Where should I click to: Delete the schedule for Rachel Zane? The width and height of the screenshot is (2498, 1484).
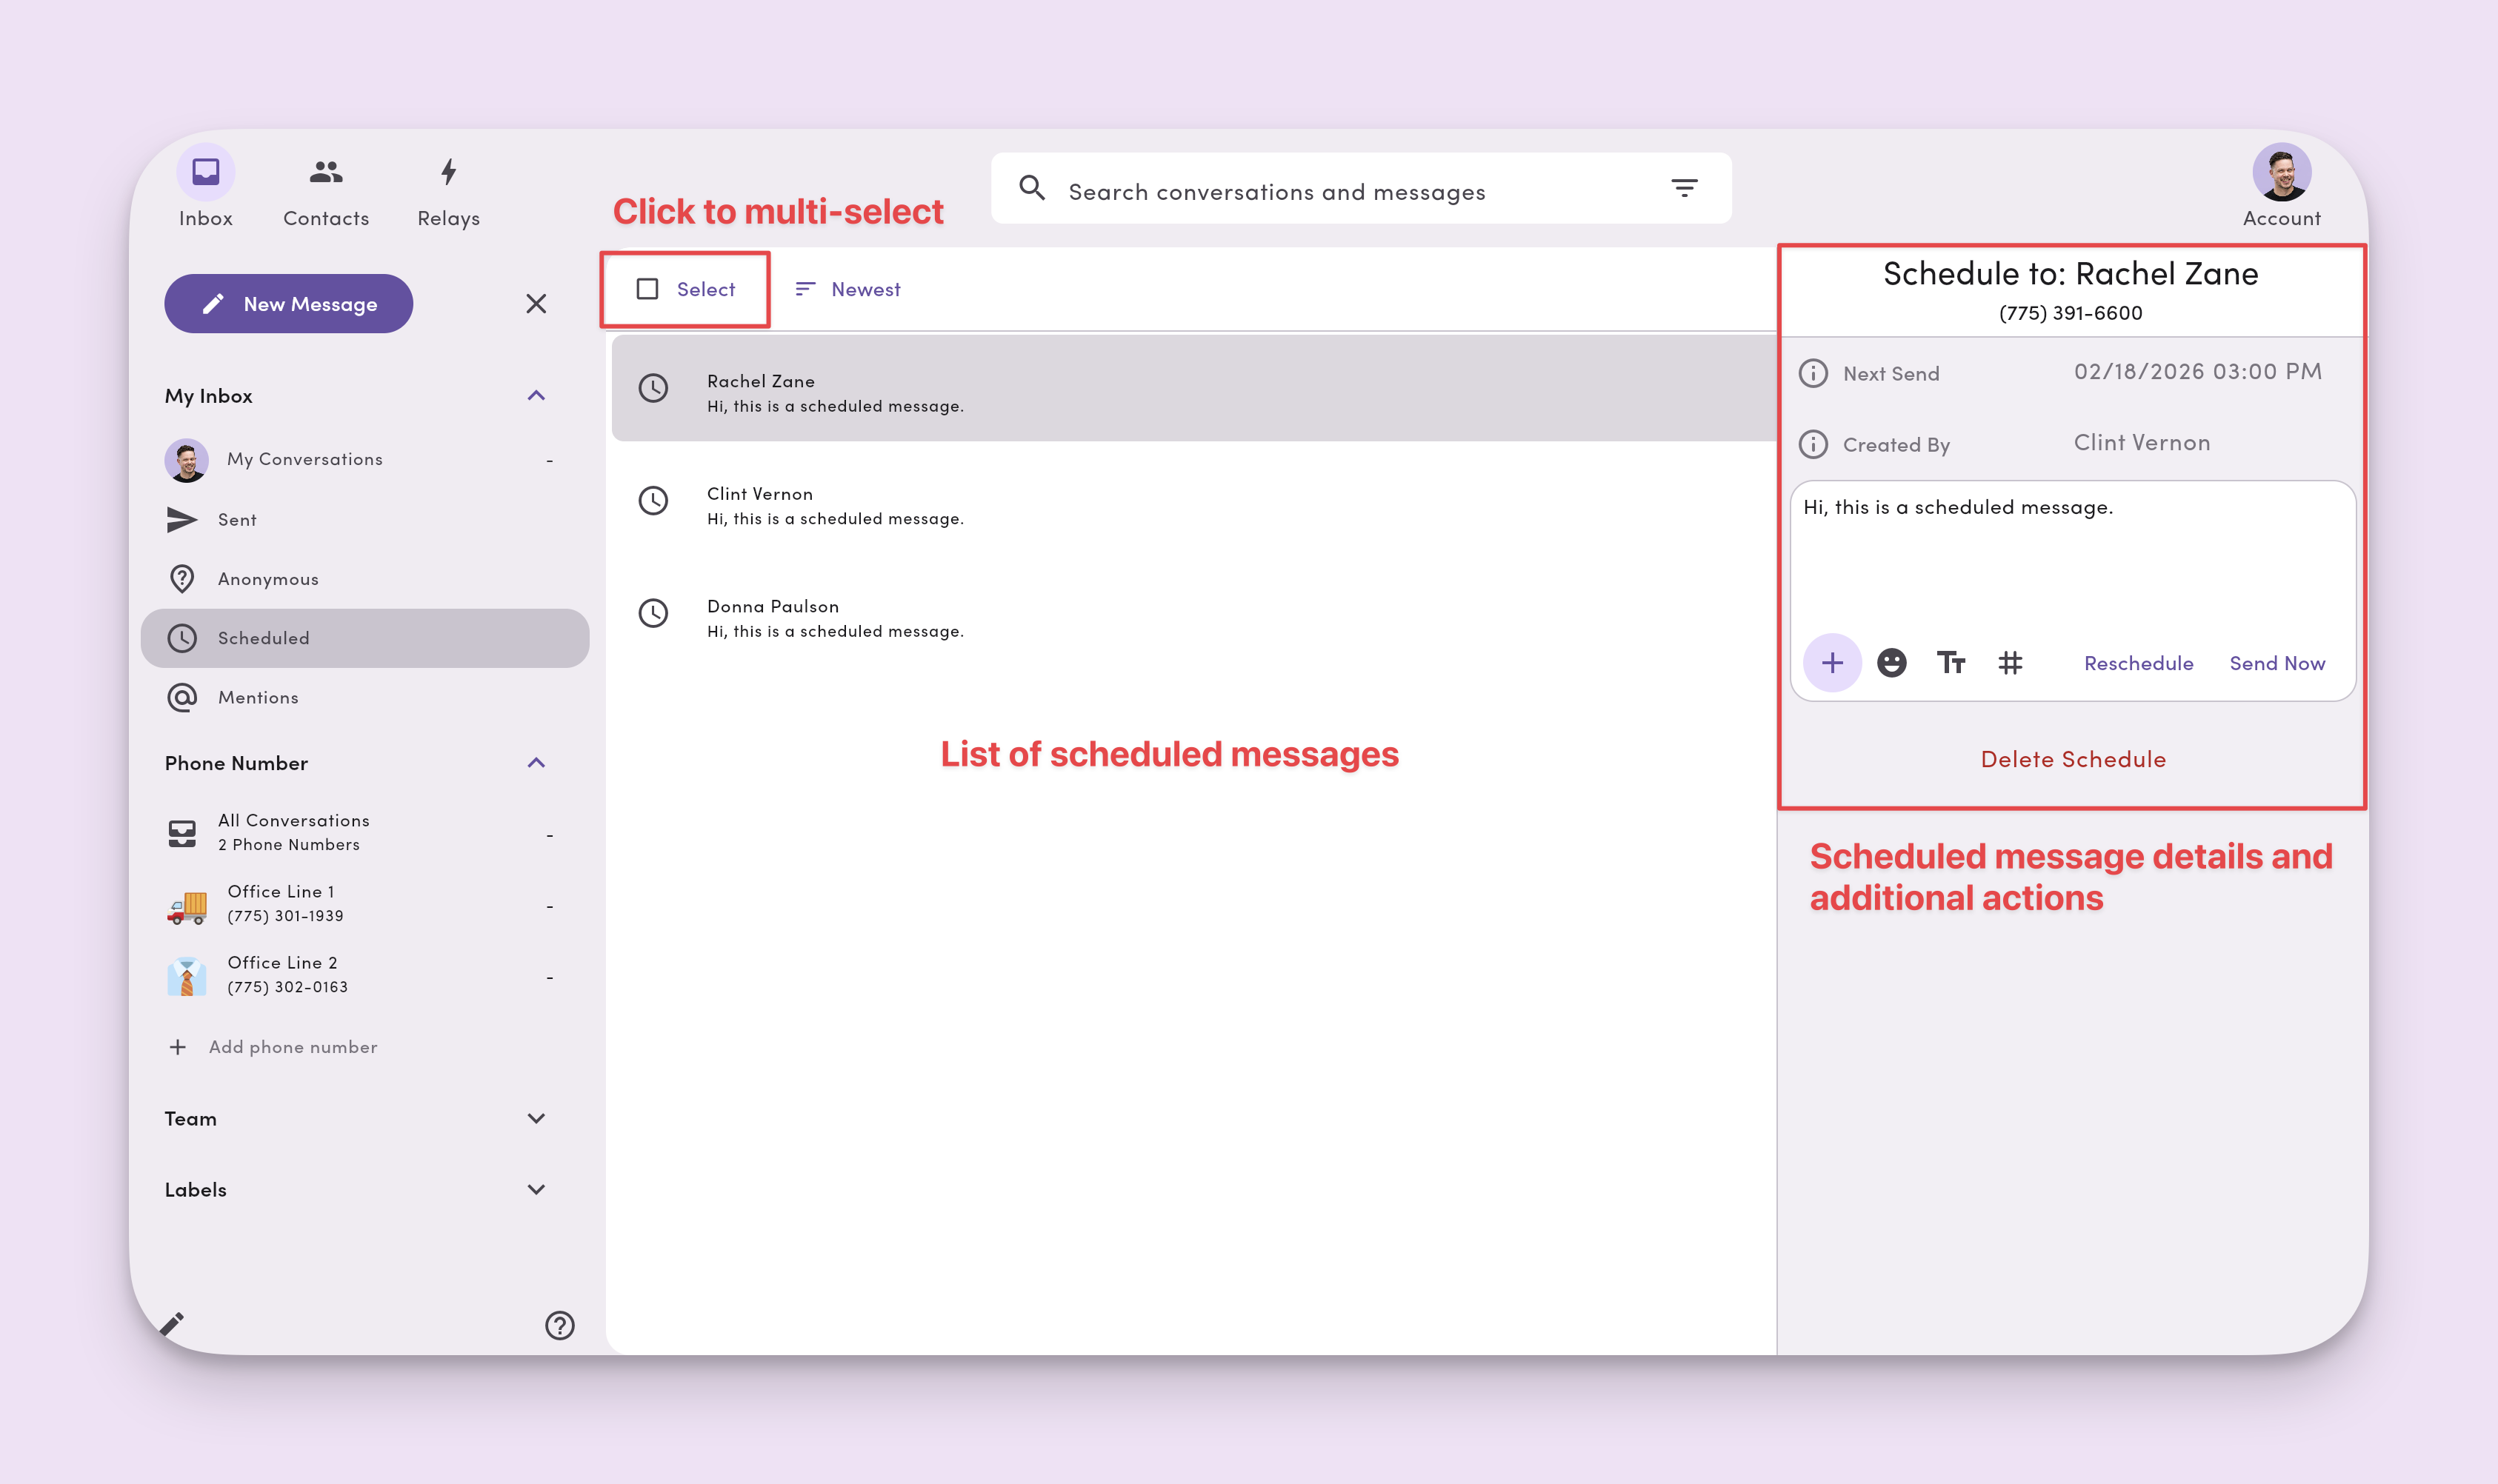[x=2073, y=758]
